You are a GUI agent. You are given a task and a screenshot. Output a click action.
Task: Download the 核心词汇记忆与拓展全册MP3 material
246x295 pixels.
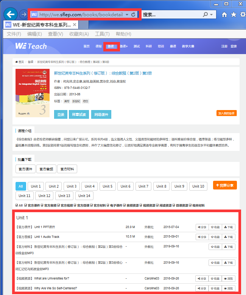point(229,262)
